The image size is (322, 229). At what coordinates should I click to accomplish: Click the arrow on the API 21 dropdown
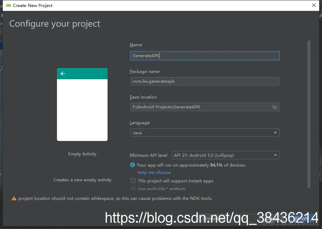(x=275, y=155)
